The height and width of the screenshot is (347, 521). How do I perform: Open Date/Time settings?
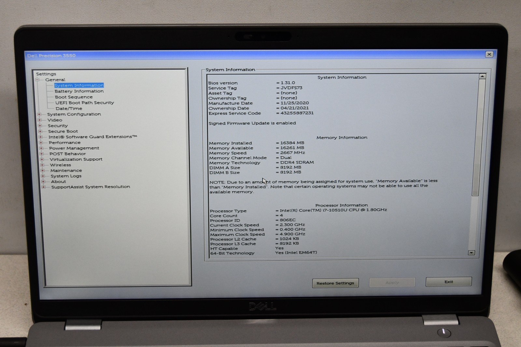coord(69,108)
